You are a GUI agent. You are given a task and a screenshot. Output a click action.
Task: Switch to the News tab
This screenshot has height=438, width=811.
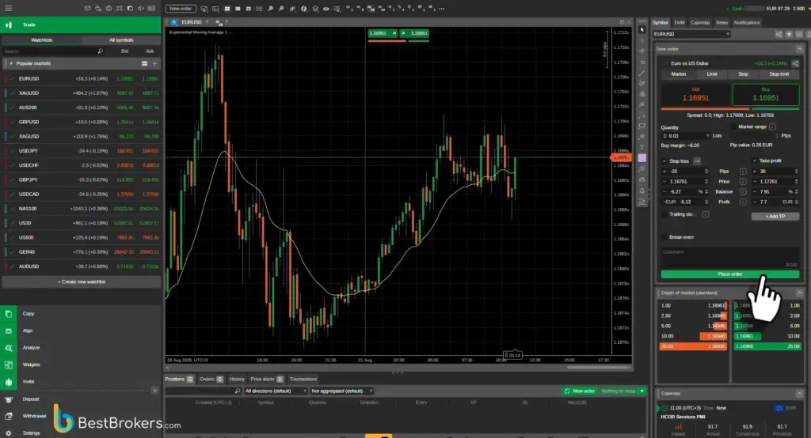click(722, 23)
